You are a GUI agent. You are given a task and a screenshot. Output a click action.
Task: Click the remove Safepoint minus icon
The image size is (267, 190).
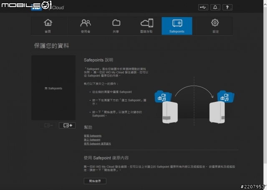click(x=48, y=126)
